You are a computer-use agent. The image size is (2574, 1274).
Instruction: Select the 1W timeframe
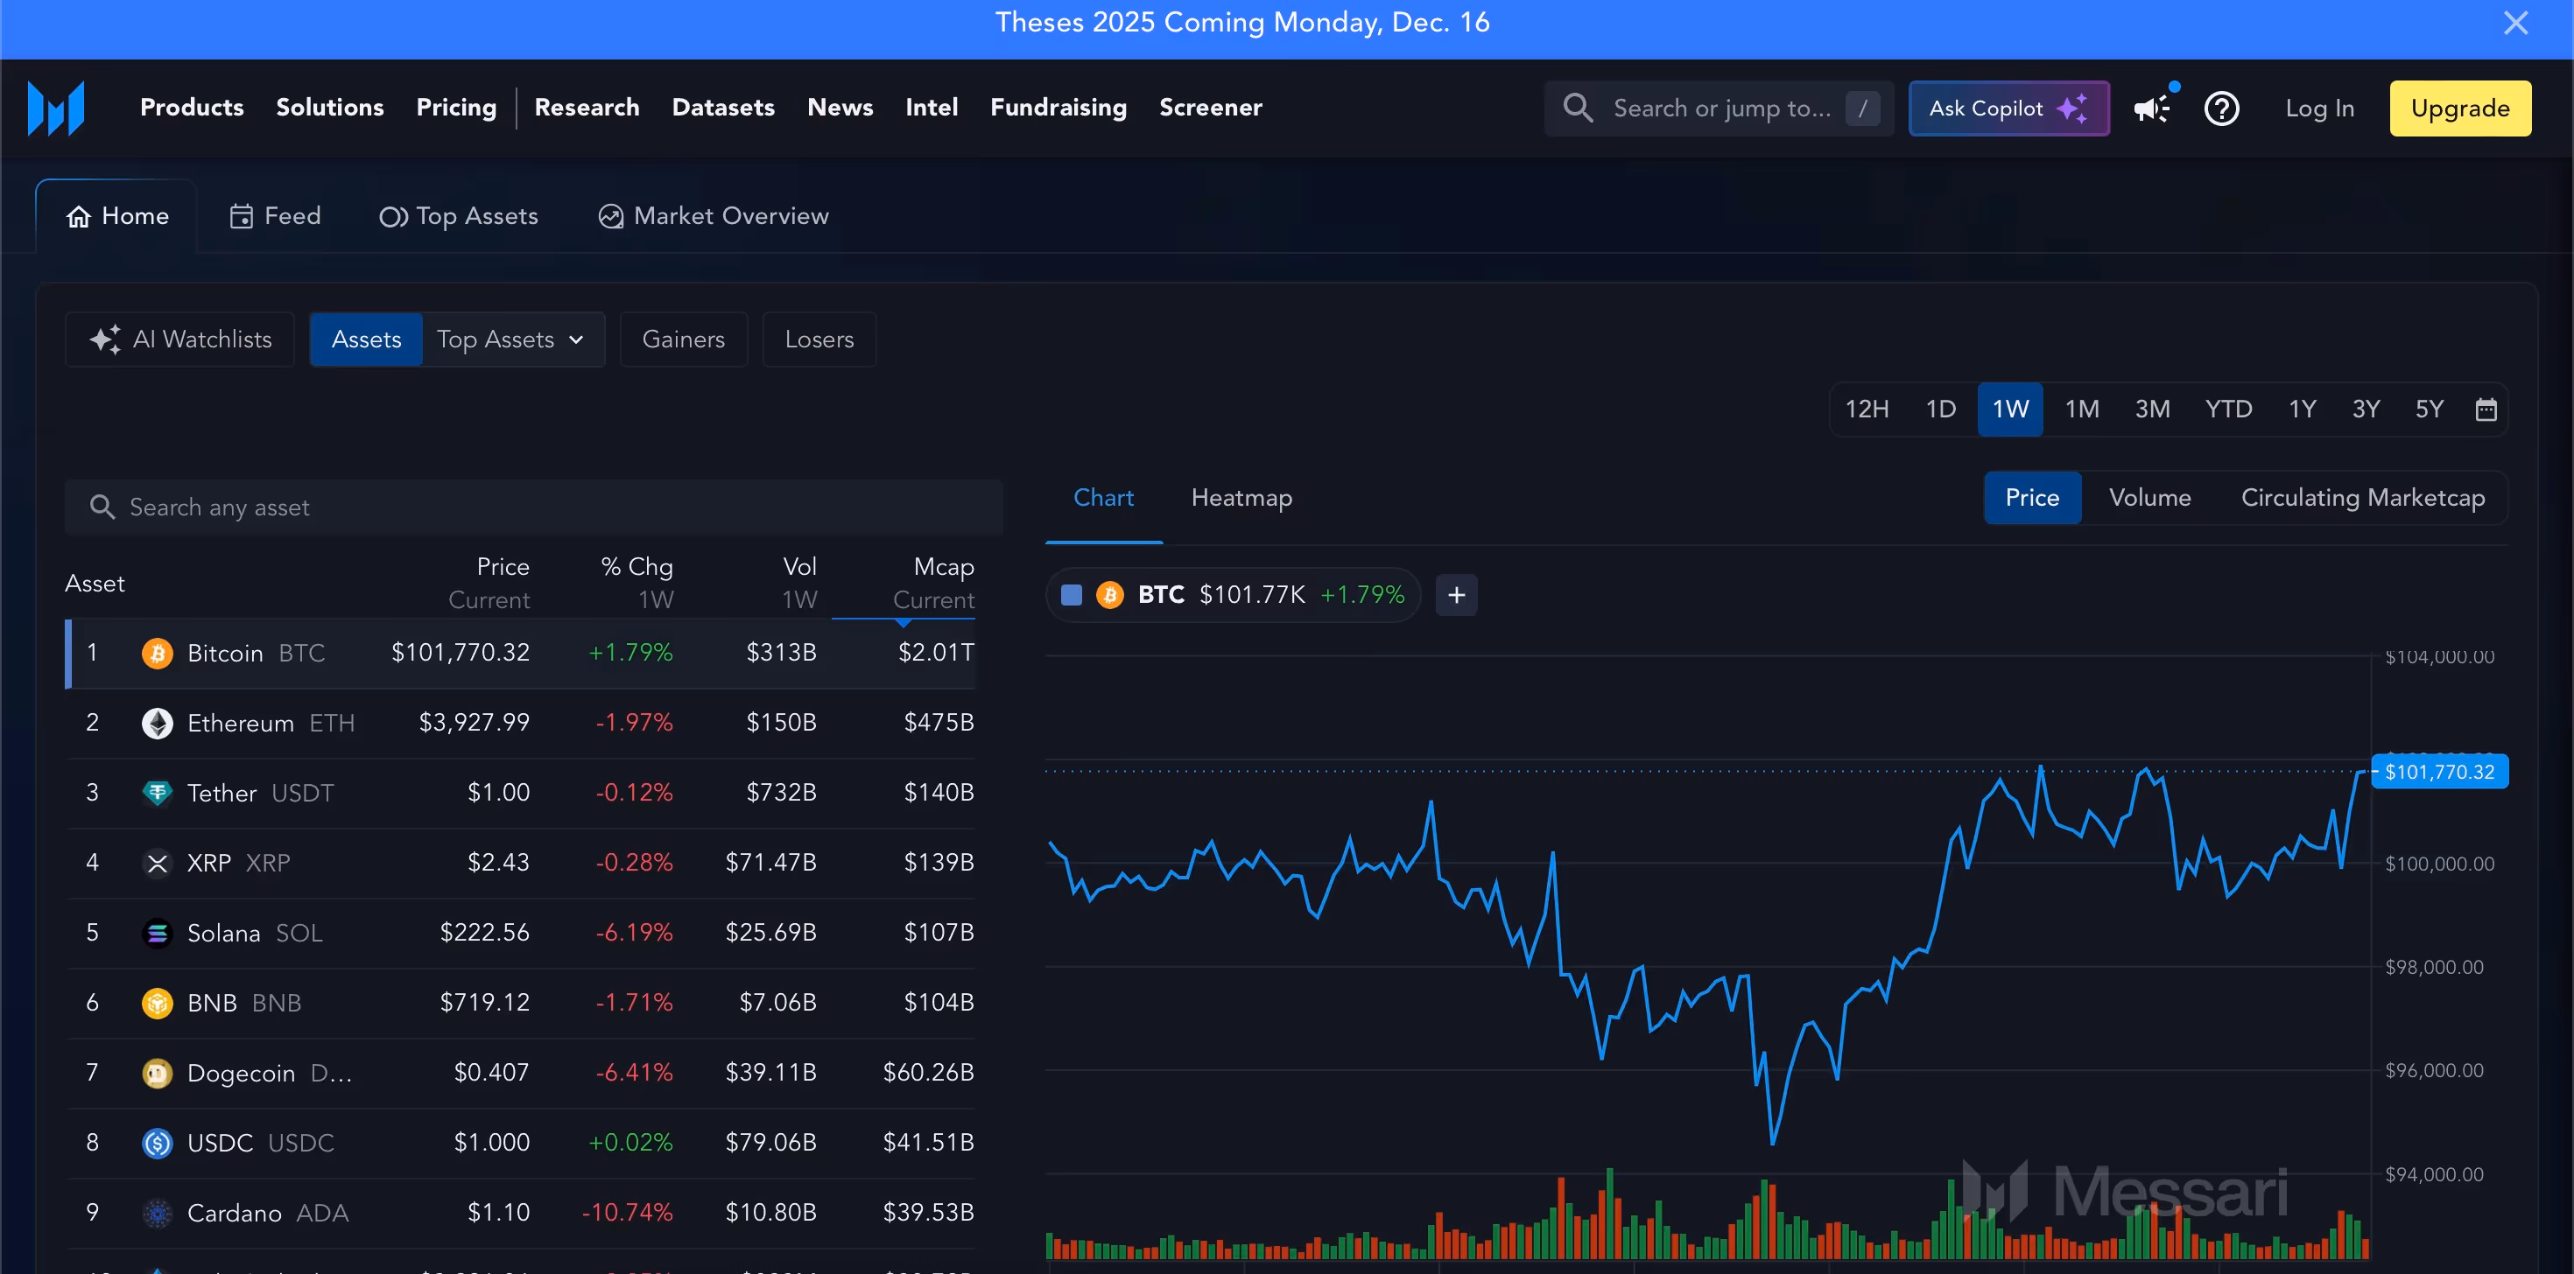pyautogui.click(x=2010, y=409)
